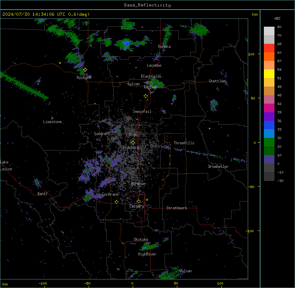295x288 pixels.
Task: Click the Sundre map label
Action: click(100, 134)
